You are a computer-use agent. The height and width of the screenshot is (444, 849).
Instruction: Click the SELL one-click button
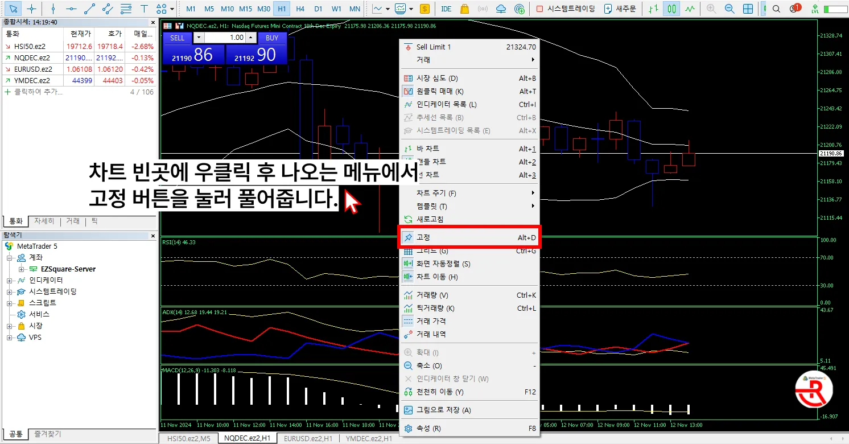178,38
